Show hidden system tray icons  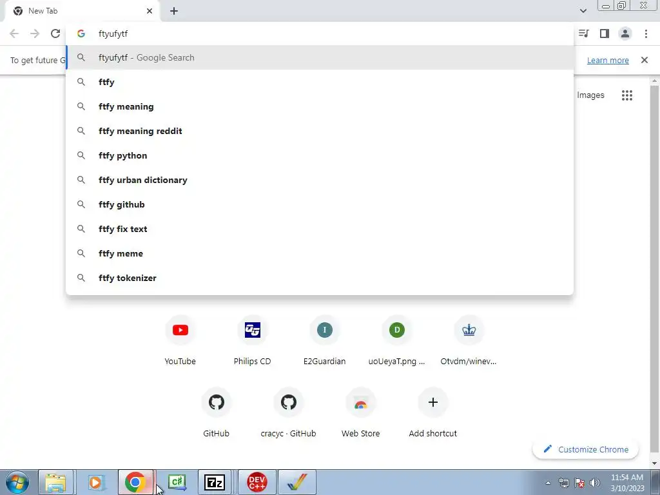(x=548, y=483)
